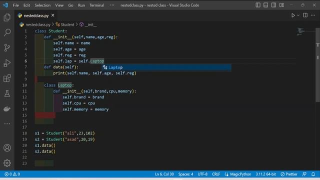
Task: Select Python interpreter 3.11.2 64-bit
Action: [x=265, y=174]
